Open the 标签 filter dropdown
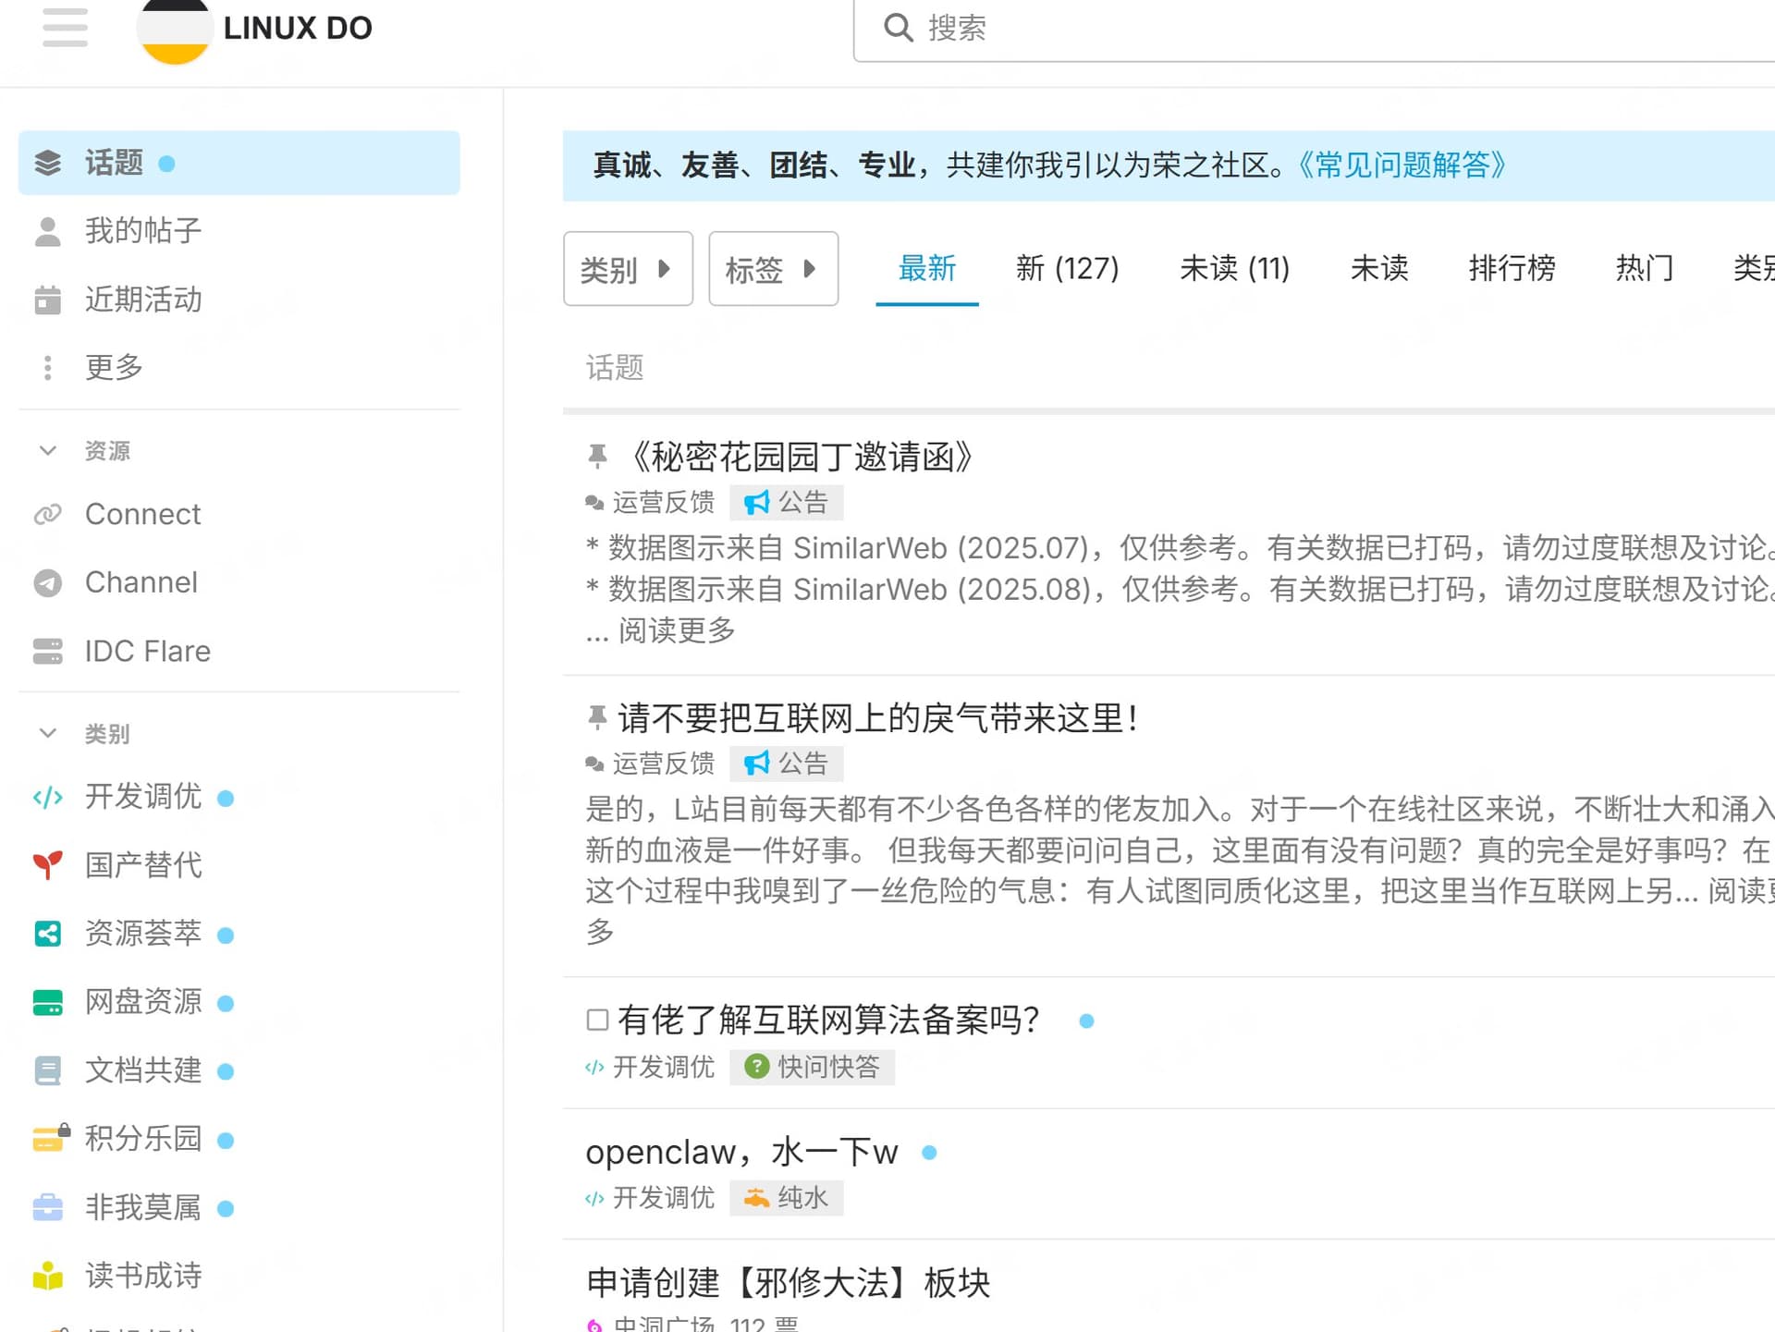The width and height of the screenshot is (1775, 1332). [x=773, y=269]
